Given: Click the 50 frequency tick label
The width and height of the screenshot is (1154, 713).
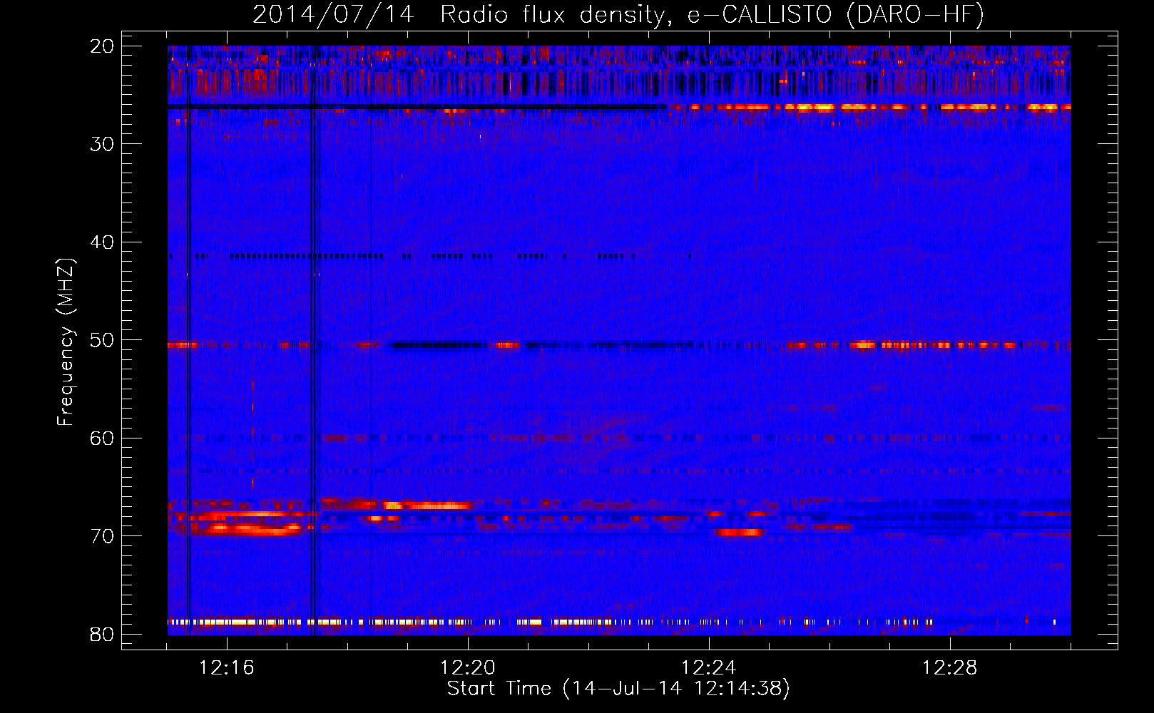Looking at the screenshot, I should 102,340.
